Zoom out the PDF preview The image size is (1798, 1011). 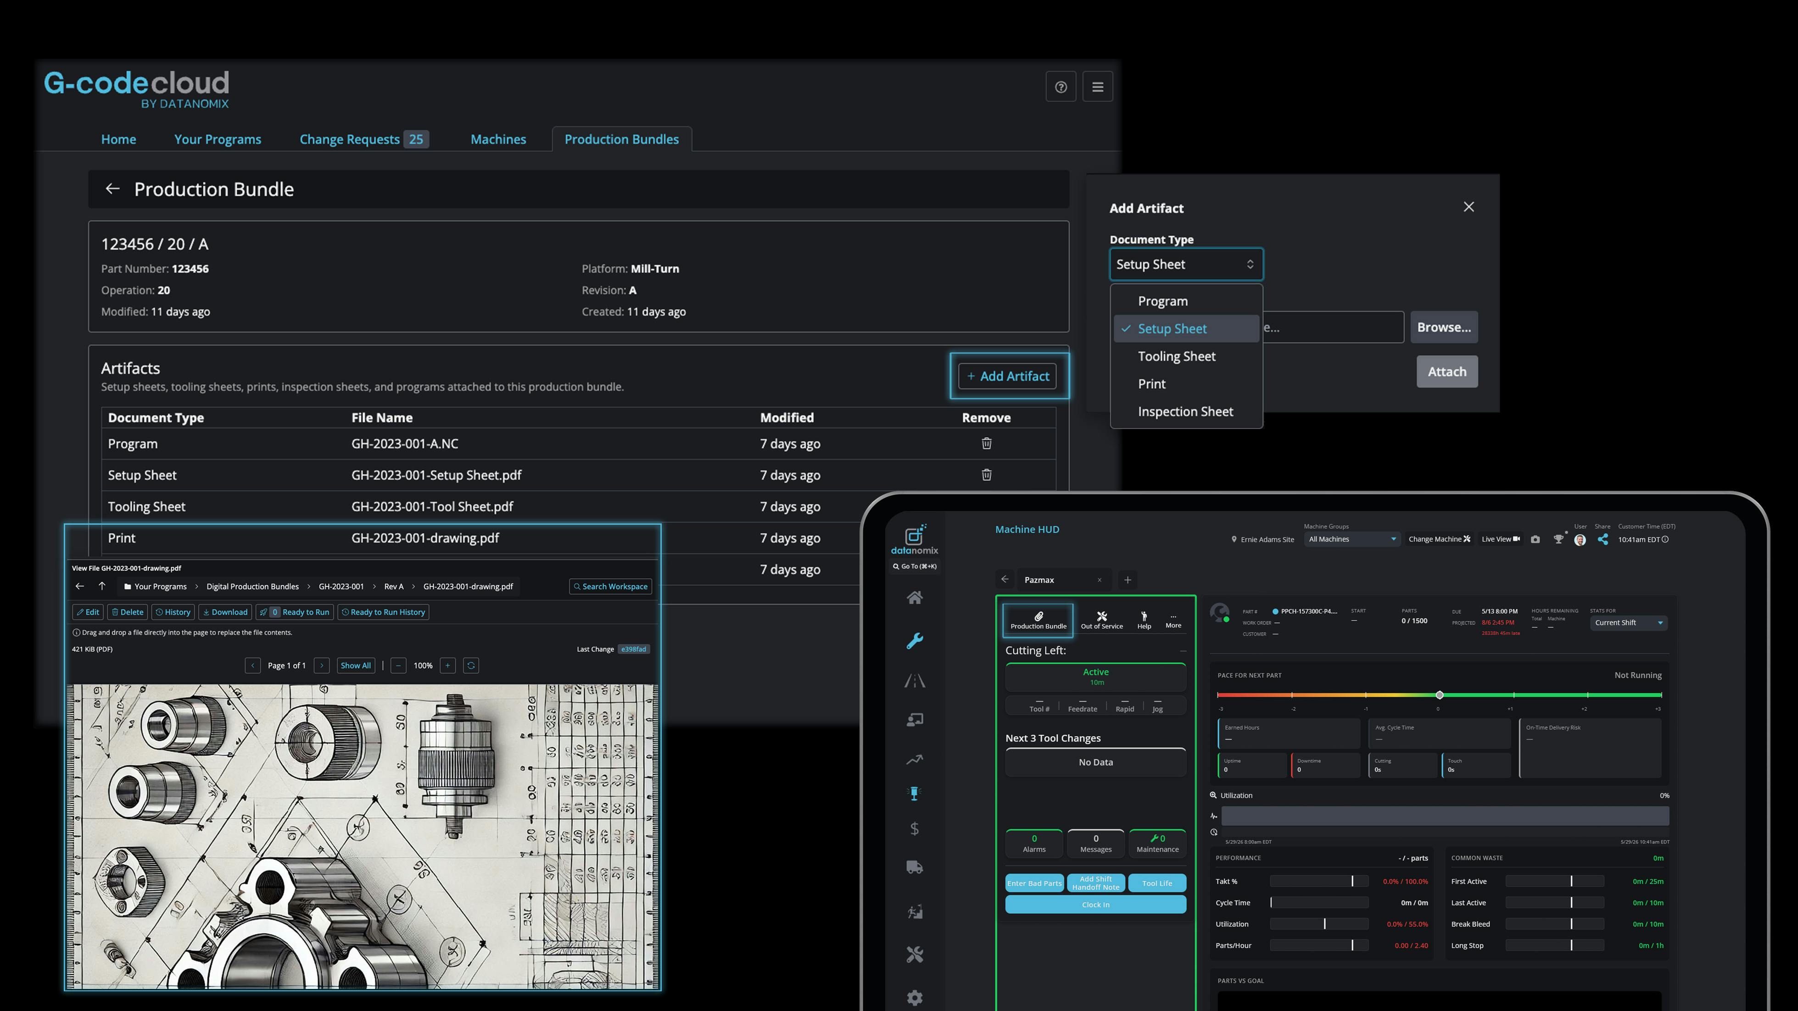(x=398, y=666)
